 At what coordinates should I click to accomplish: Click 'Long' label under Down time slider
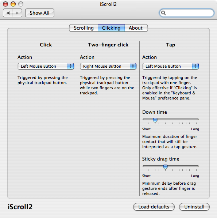(x=195, y=129)
